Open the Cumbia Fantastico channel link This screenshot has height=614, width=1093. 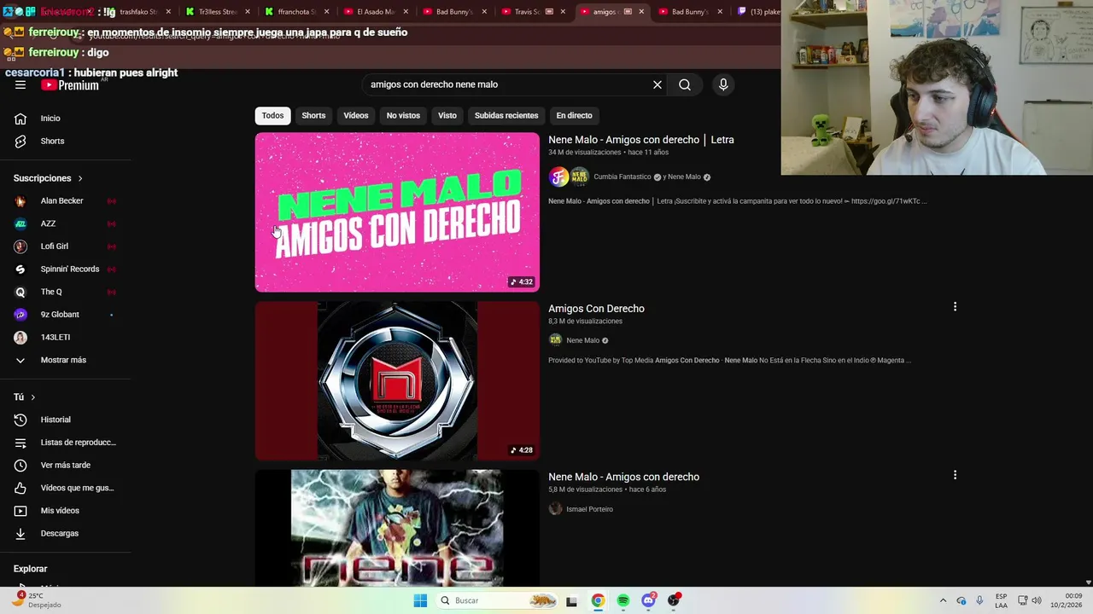pyautogui.click(x=622, y=177)
